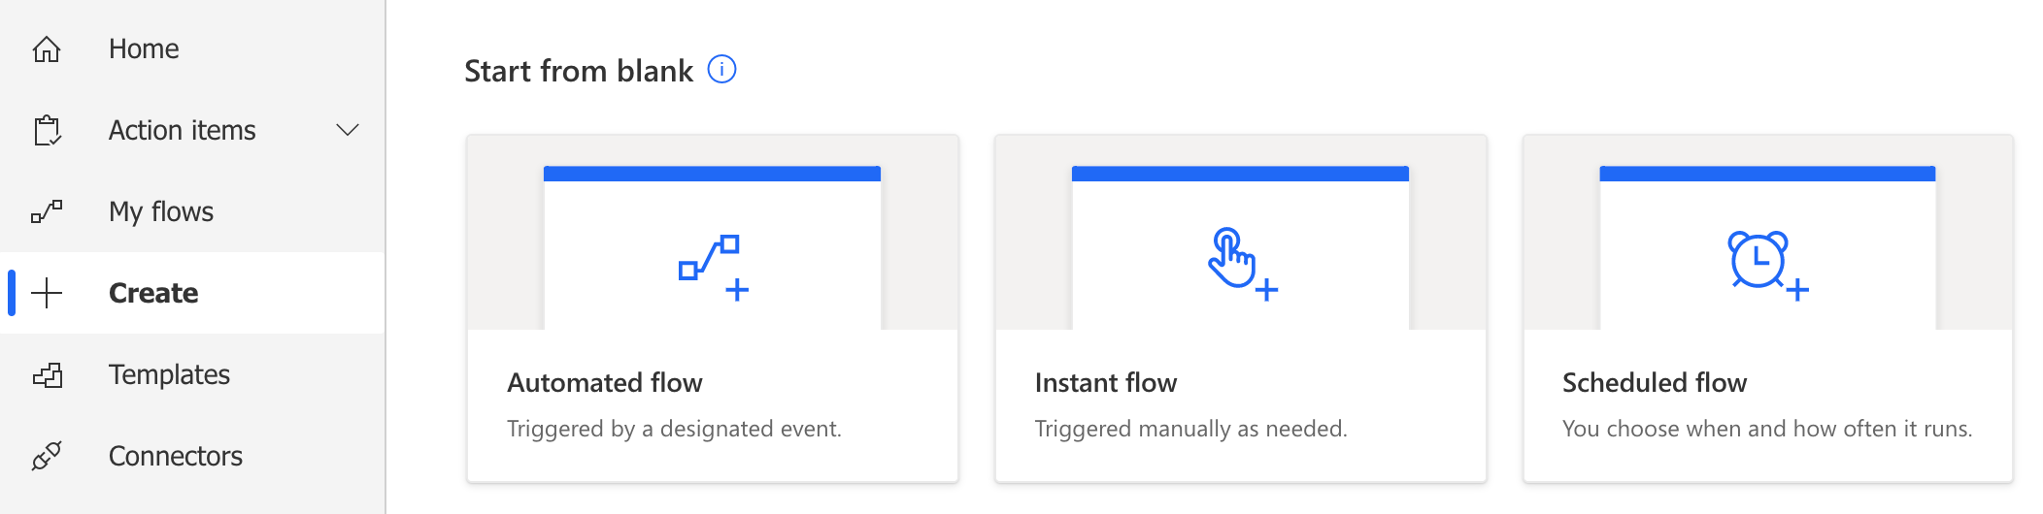Click the Create plus icon
This screenshot has height=514, width=2043.
(x=47, y=293)
